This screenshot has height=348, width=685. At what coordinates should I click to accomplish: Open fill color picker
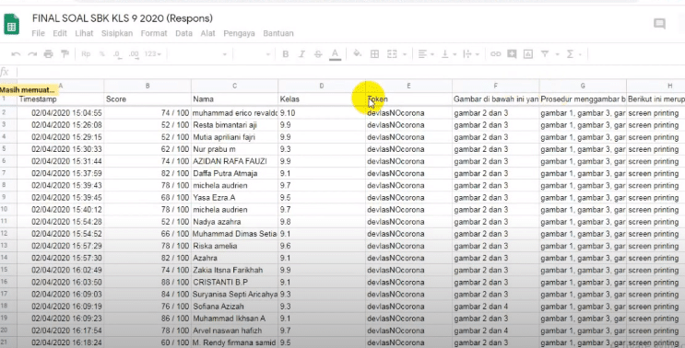pyautogui.click(x=358, y=53)
